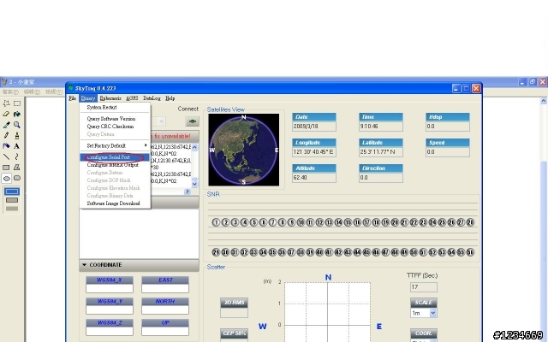Open the Help menu in SkyTraq

pos(170,98)
